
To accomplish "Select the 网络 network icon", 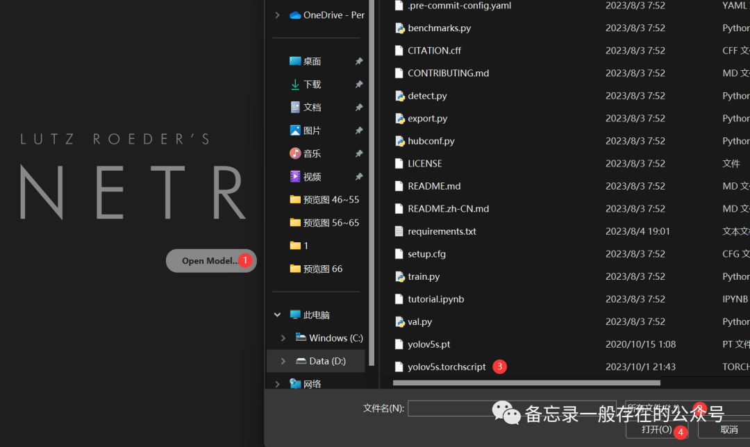I will pos(295,384).
